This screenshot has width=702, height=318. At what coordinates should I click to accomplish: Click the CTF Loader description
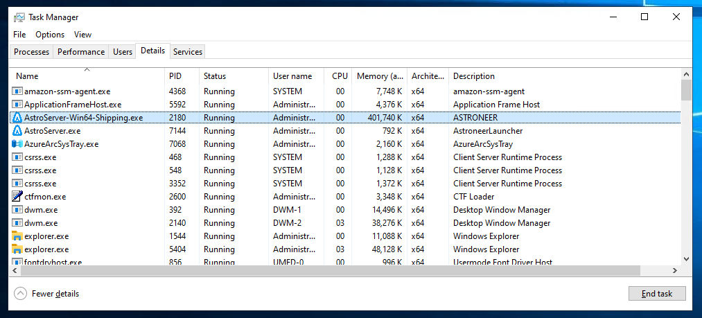[474, 197]
